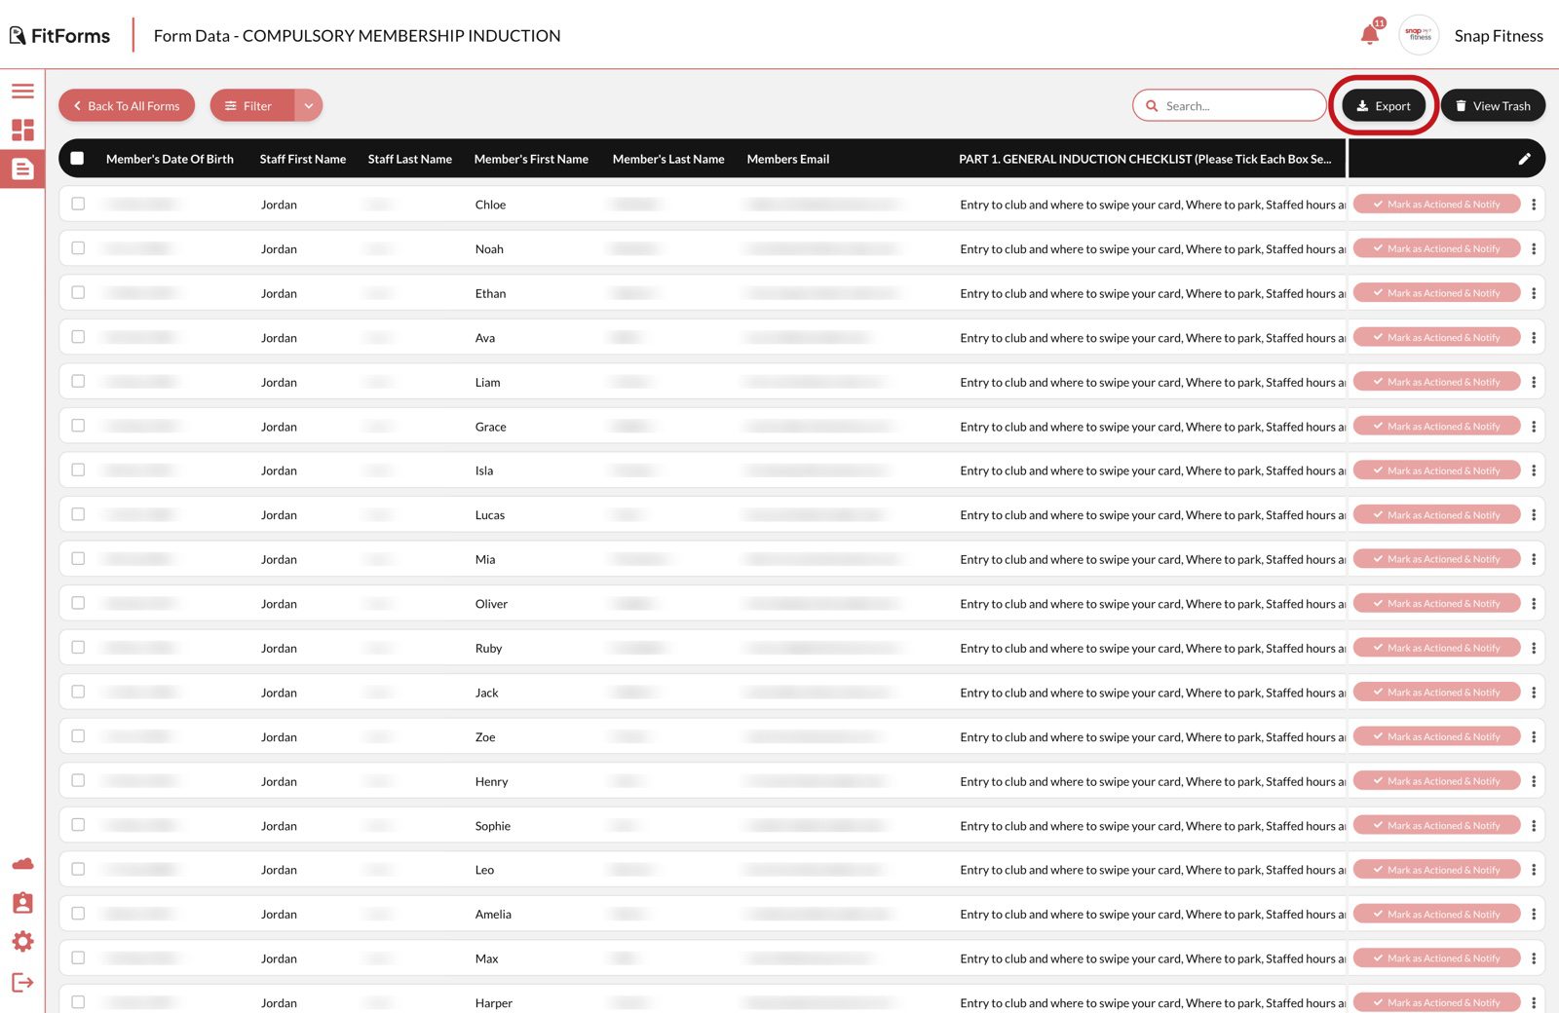Click the member name Ruby
Image resolution: width=1559 pixels, height=1013 pixels.
coord(488,649)
